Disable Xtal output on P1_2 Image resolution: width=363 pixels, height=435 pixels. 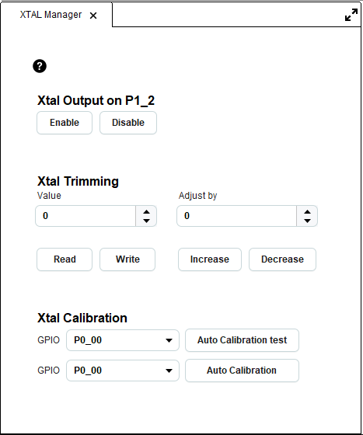128,123
